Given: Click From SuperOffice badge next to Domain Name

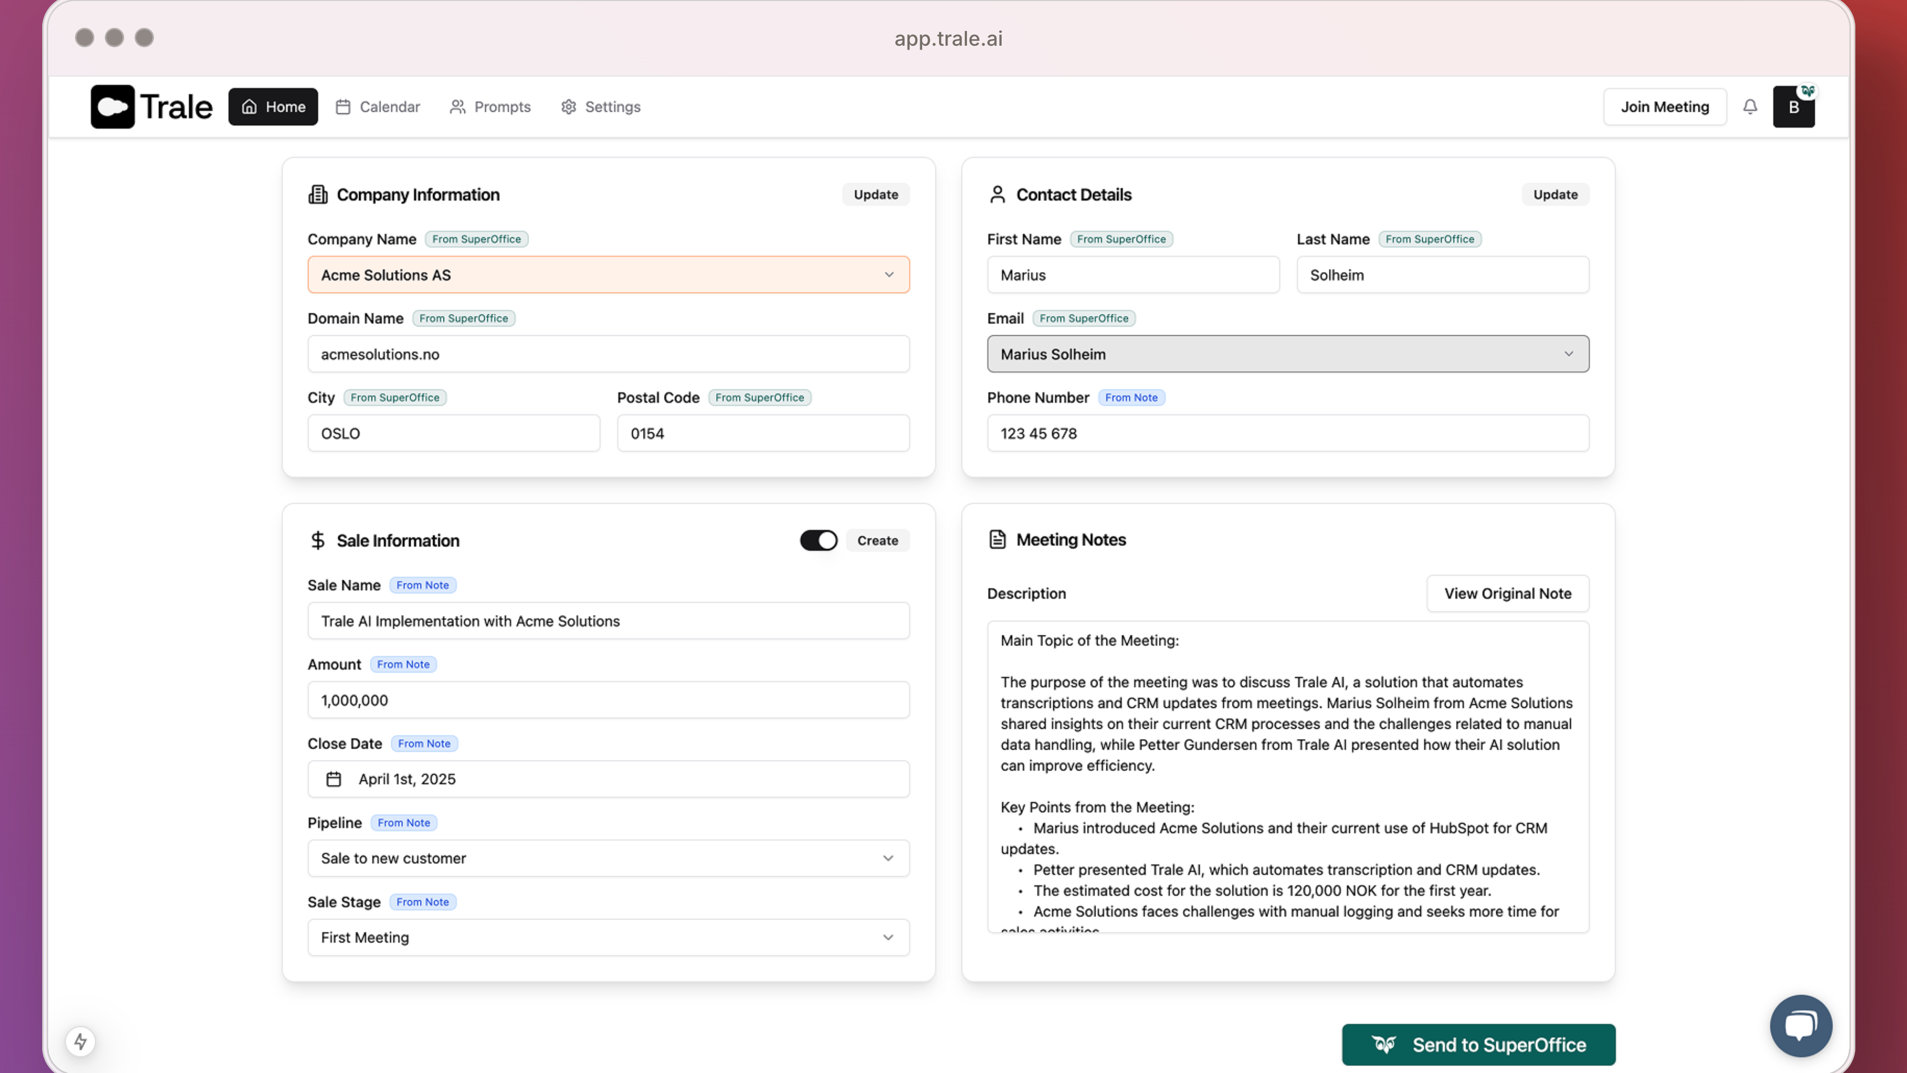Looking at the screenshot, I should (463, 318).
